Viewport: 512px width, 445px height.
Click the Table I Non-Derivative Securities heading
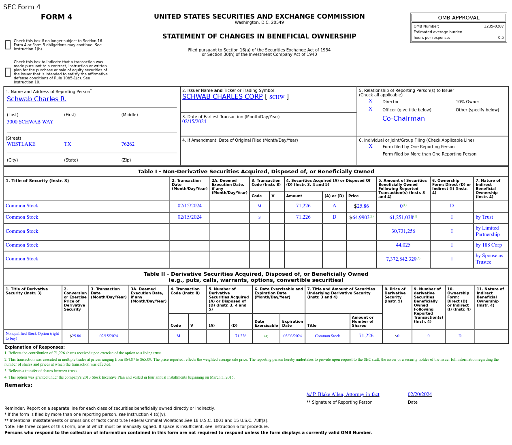256,172
